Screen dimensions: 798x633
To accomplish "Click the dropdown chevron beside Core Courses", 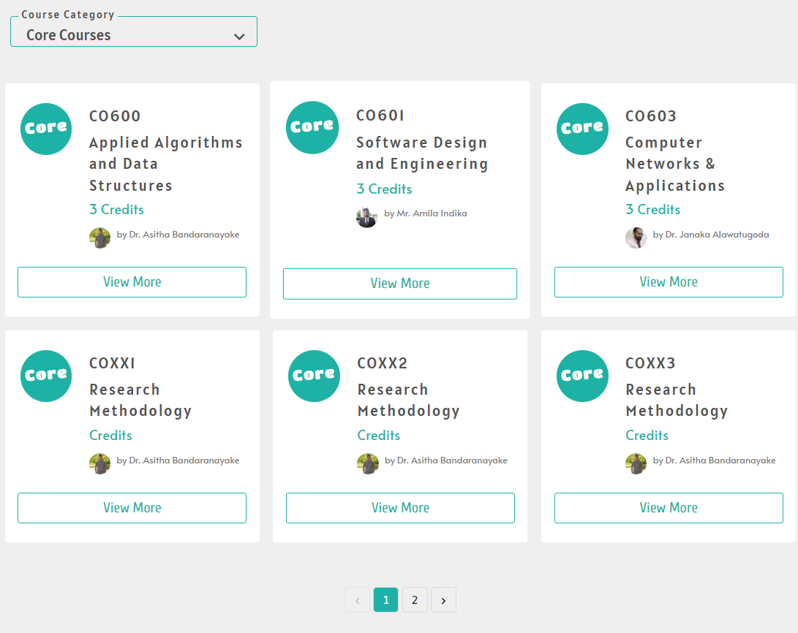I will tap(239, 37).
